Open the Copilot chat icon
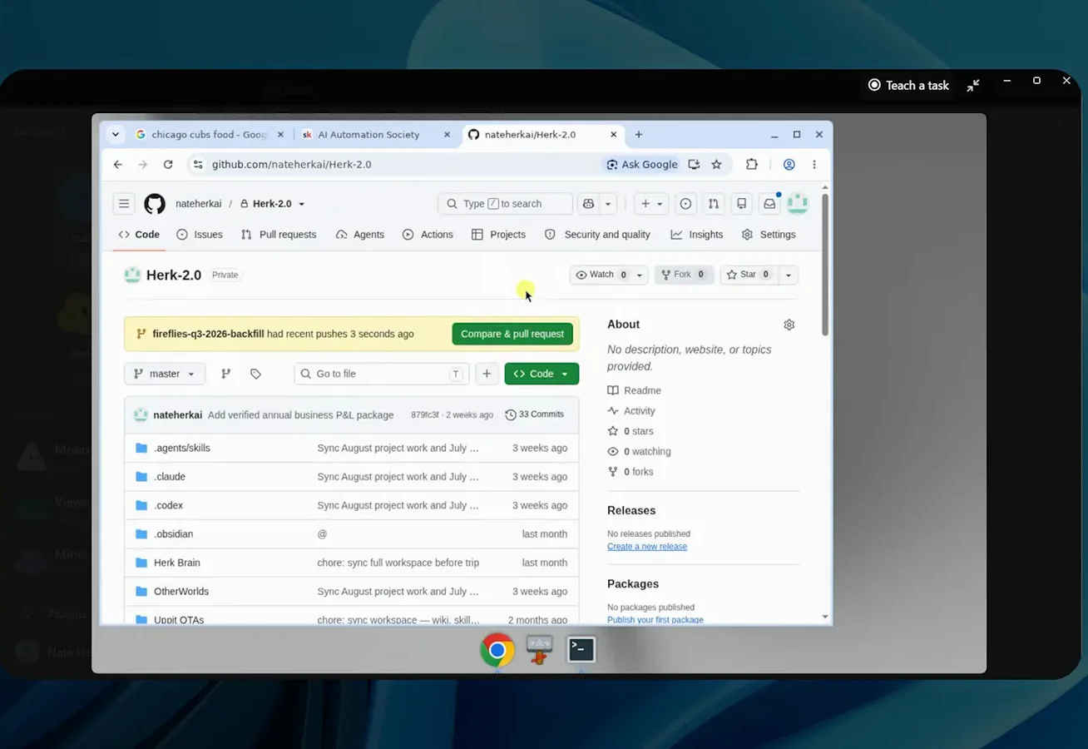The height and width of the screenshot is (749, 1088). click(589, 204)
